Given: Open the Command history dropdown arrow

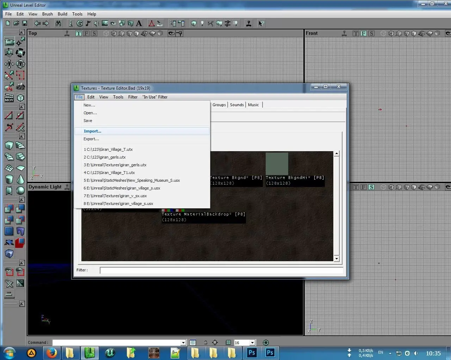Looking at the screenshot, I should pyautogui.click(x=183, y=342).
